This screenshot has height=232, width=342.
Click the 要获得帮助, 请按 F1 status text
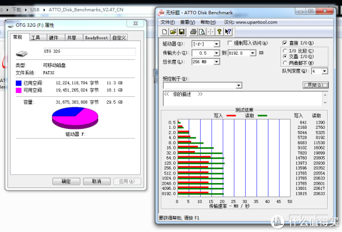click(x=179, y=218)
